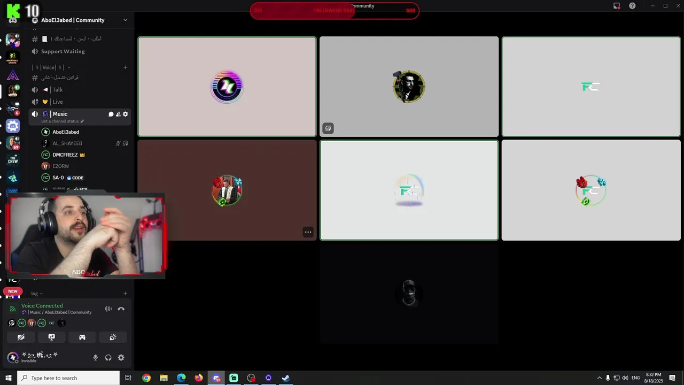Select the top-left pink participant tile

tap(227, 87)
